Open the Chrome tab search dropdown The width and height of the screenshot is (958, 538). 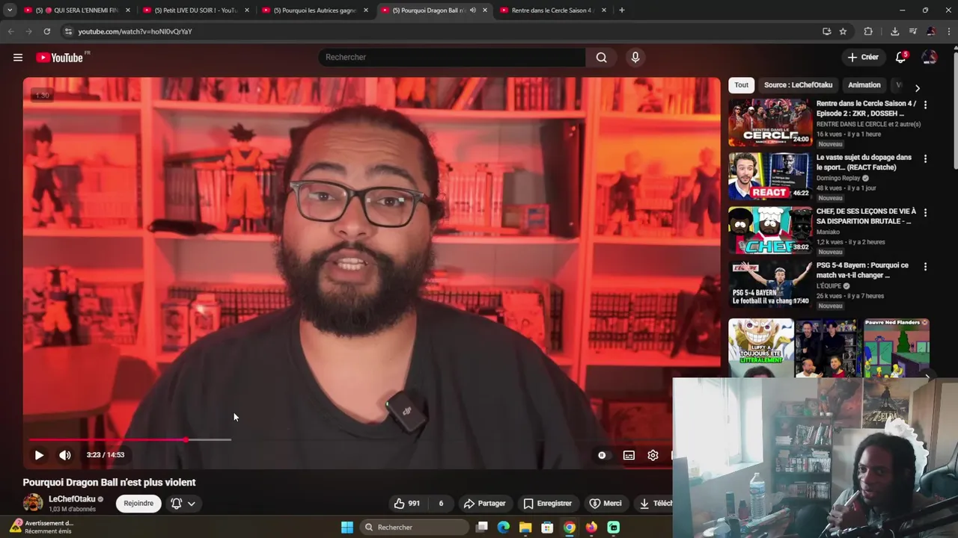tap(10, 10)
